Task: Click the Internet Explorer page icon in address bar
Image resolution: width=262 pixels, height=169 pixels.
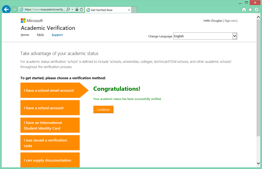Action: [21, 9]
